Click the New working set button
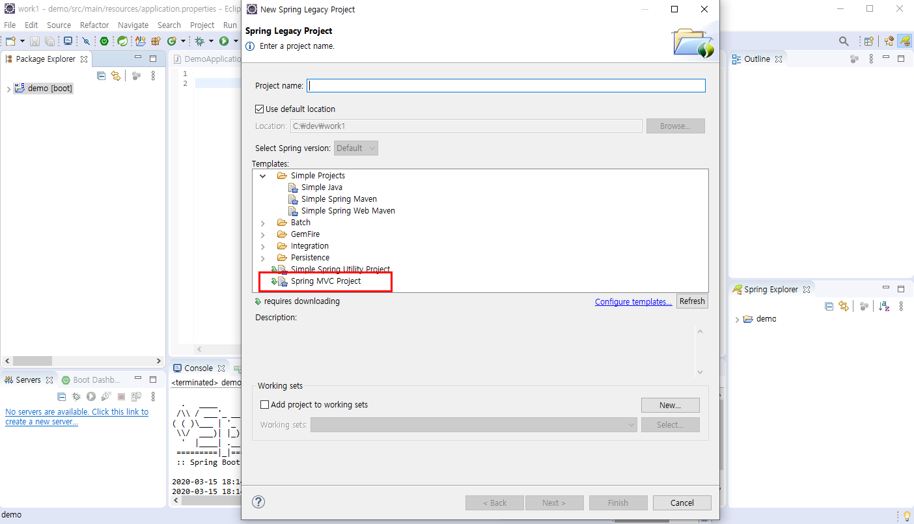Screen dimensions: 914x524 [x=670, y=405]
